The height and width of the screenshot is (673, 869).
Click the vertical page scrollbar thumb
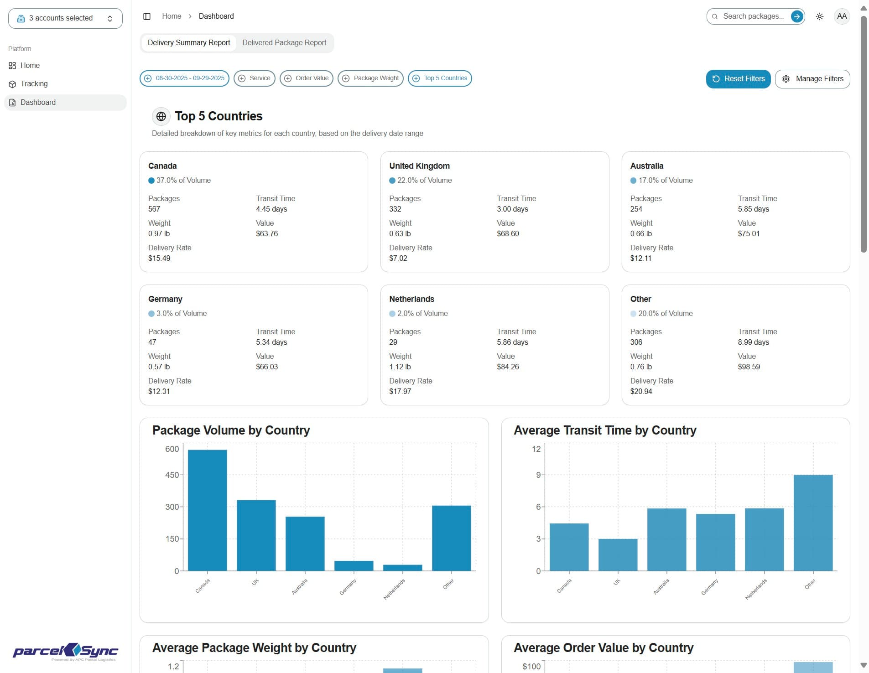click(864, 135)
